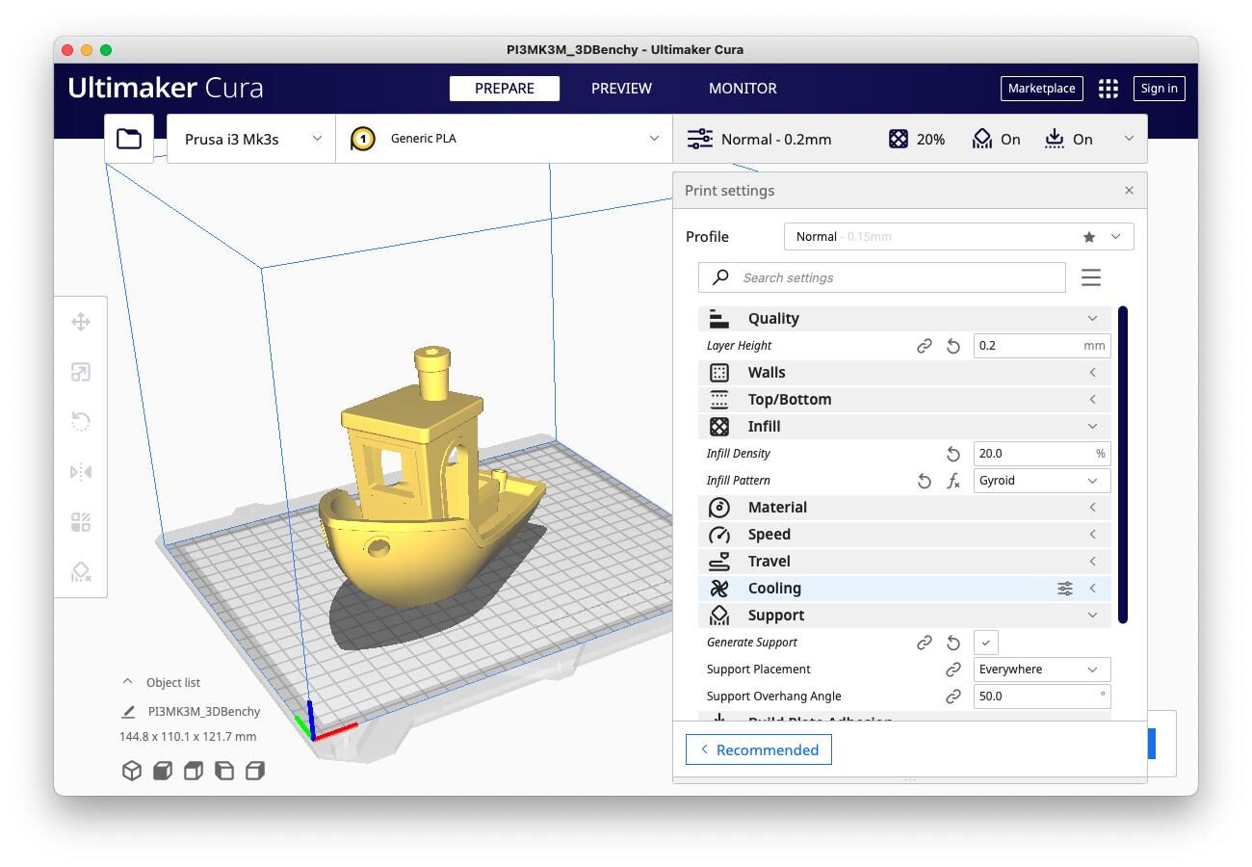Collapse the Quality settings section
Image resolution: width=1252 pixels, height=867 pixels.
(904, 319)
